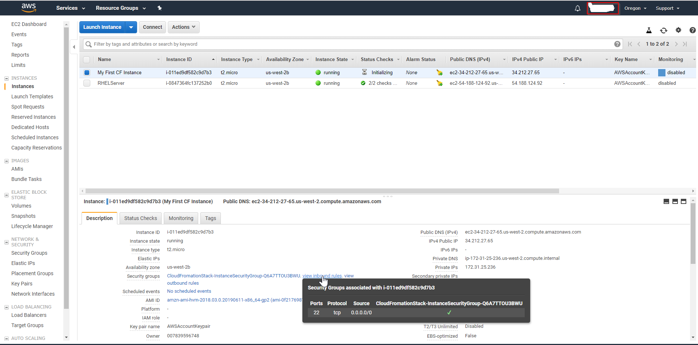Click the refresh instances icon
The width and height of the screenshot is (698, 345).
663,30
